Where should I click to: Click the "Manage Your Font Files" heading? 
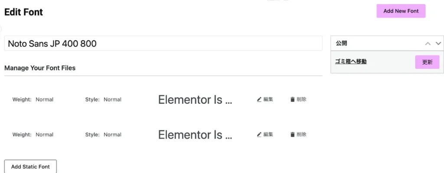40,68
